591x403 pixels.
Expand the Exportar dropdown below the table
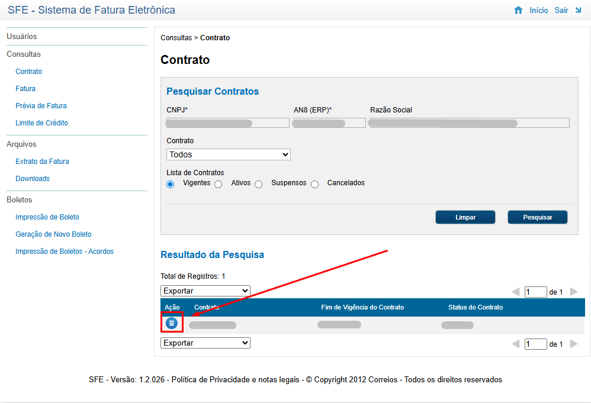coord(205,343)
